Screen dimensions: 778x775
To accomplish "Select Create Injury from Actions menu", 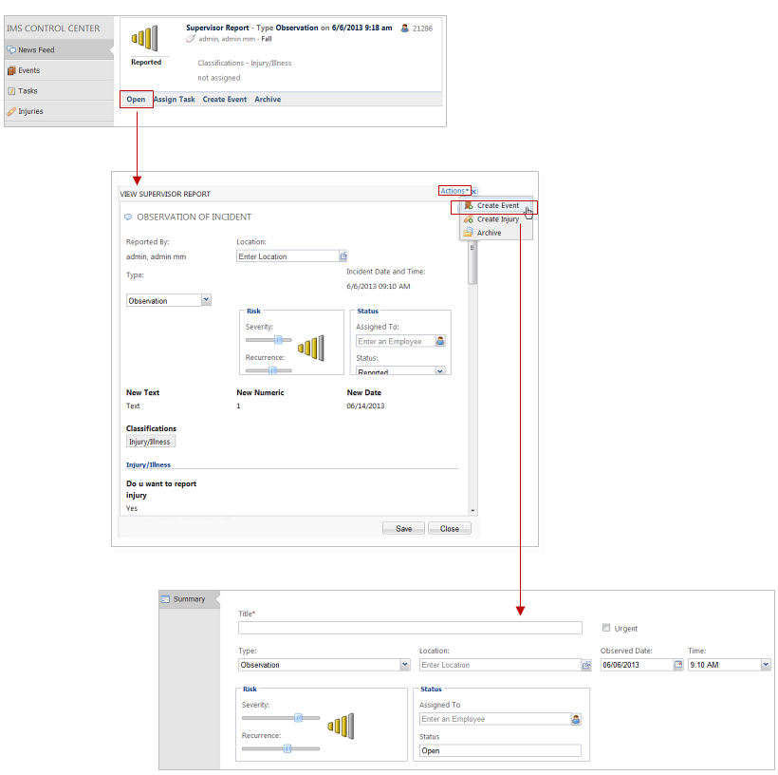I will 497,219.
